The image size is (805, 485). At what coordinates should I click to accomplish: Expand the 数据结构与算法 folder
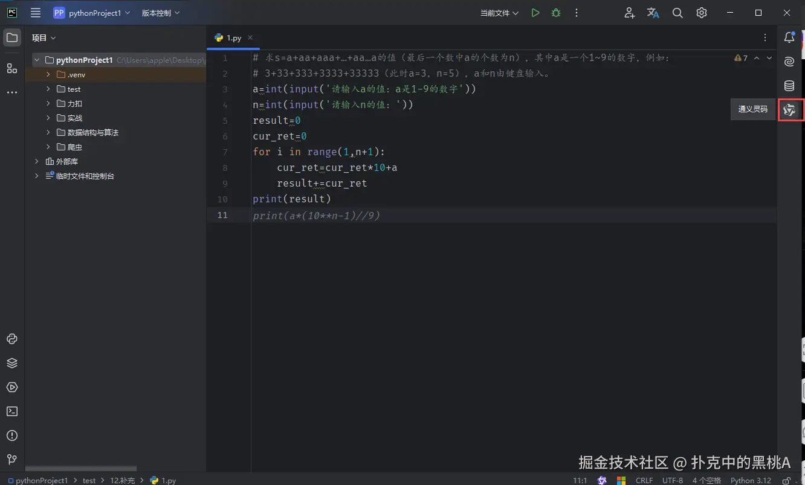pos(48,132)
